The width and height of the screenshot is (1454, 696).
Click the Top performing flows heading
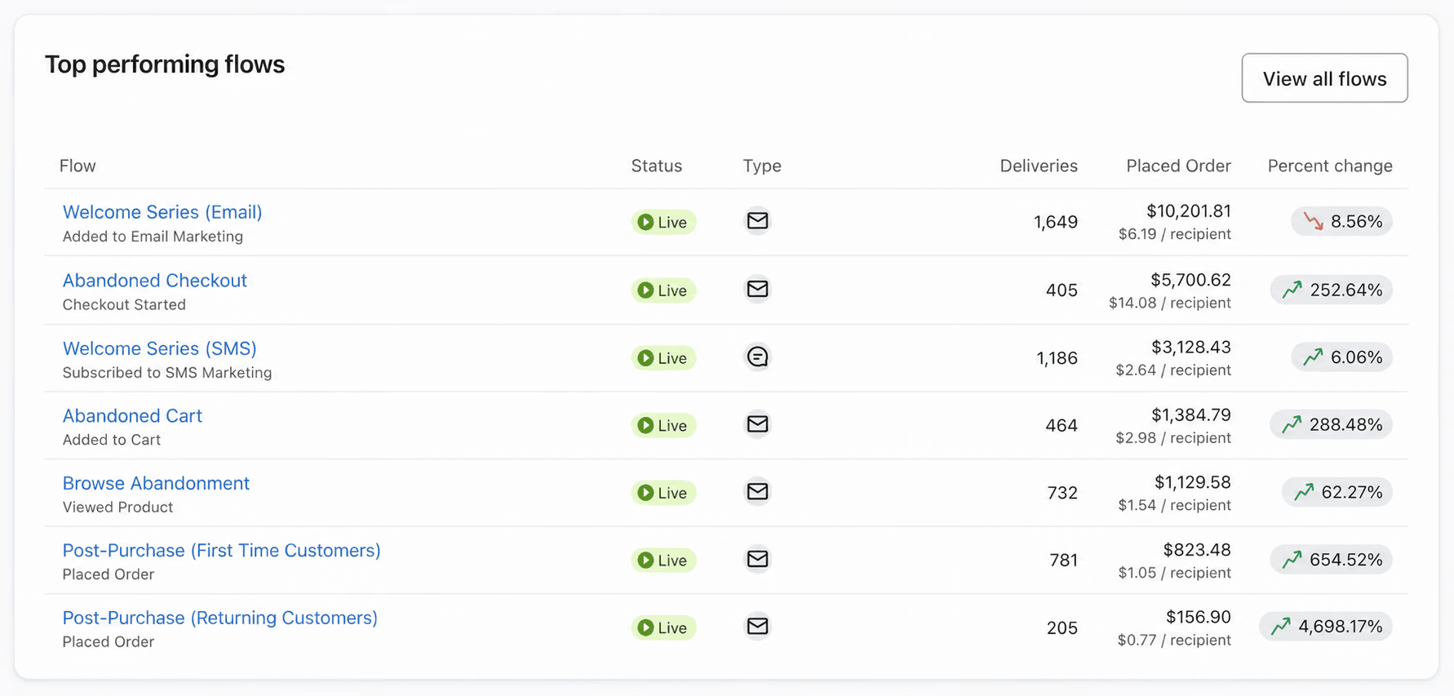[x=165, y=64]
